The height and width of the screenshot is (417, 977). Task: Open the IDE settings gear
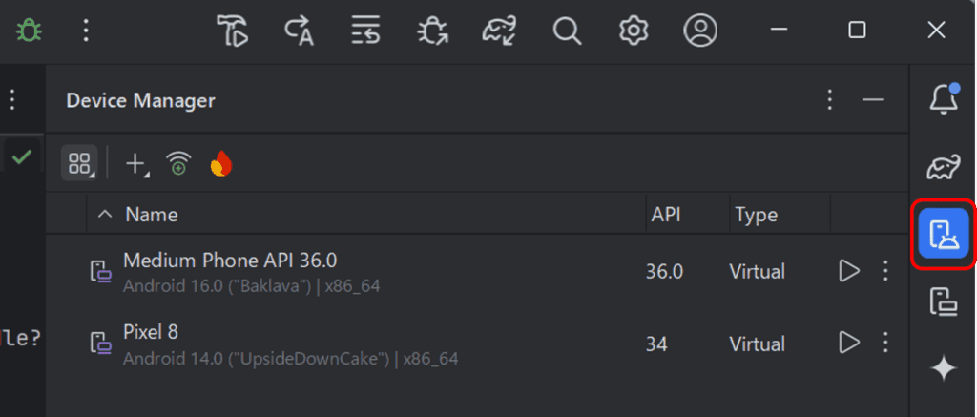(x=634, y=30)
